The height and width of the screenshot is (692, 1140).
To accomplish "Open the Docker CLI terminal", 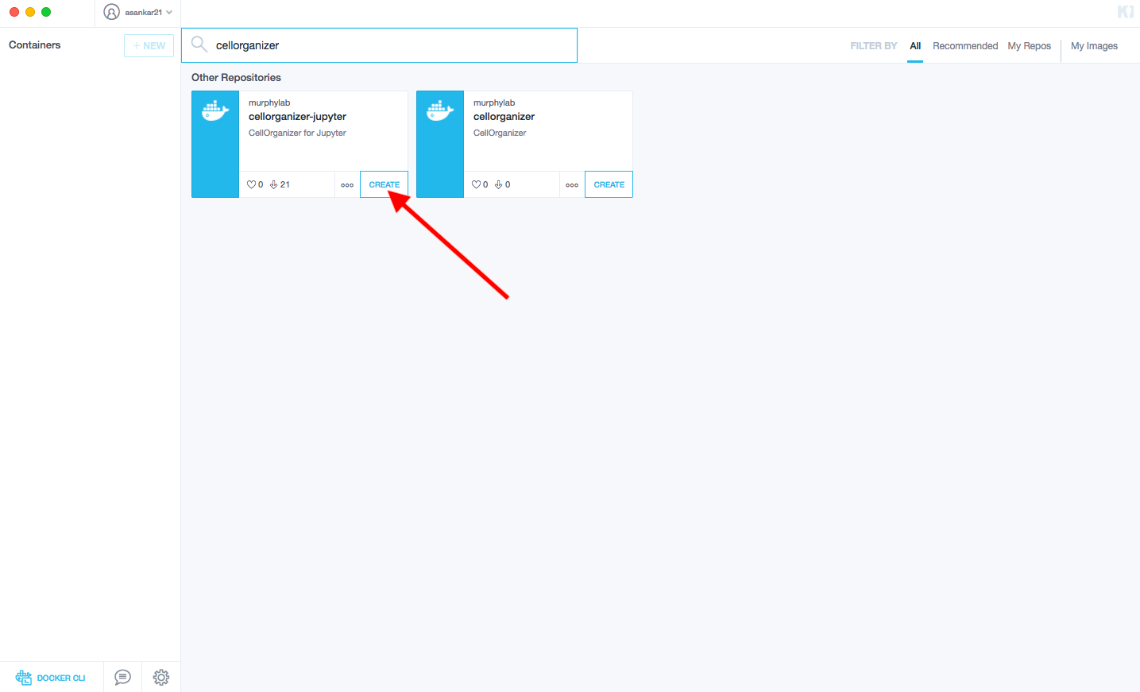I will click(51, 678).
